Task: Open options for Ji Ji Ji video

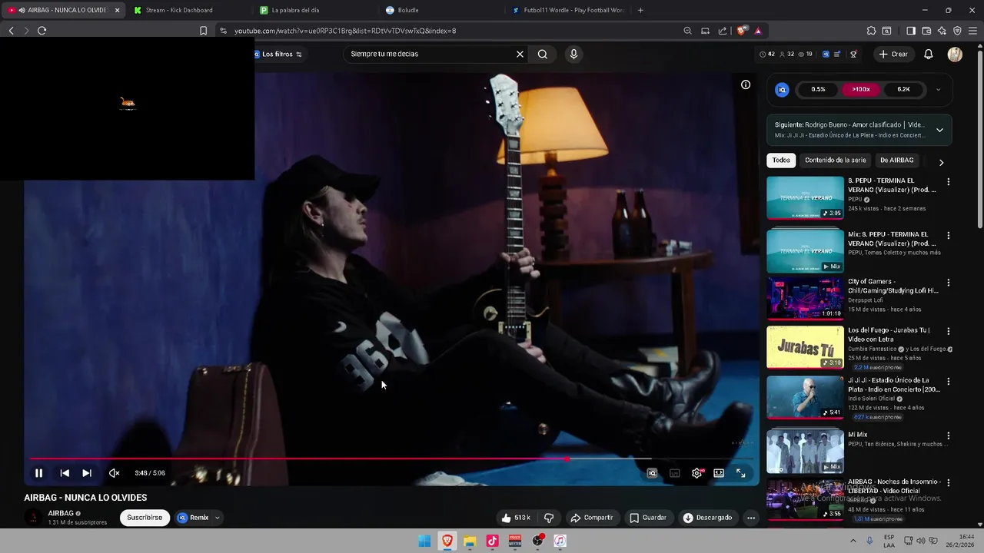Action: point(948,381)
